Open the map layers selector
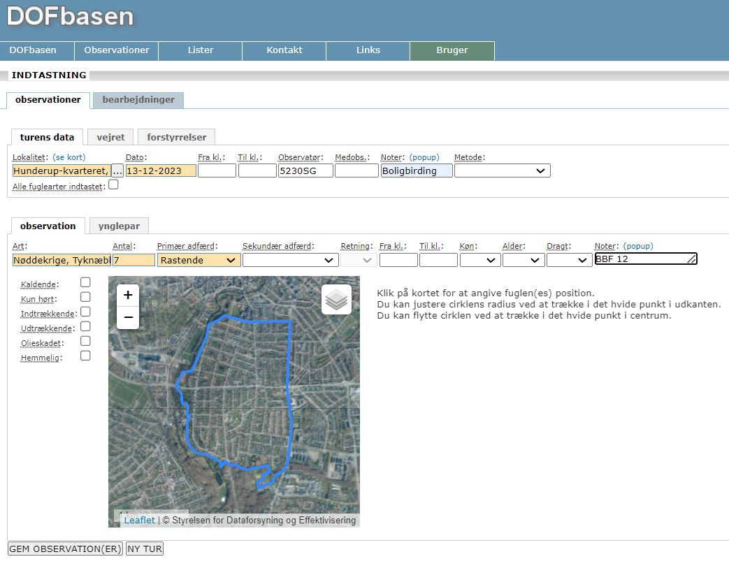729x566 pixels. pyautogui.click(x=336, y=300)
